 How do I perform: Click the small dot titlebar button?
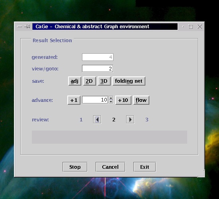183,27
